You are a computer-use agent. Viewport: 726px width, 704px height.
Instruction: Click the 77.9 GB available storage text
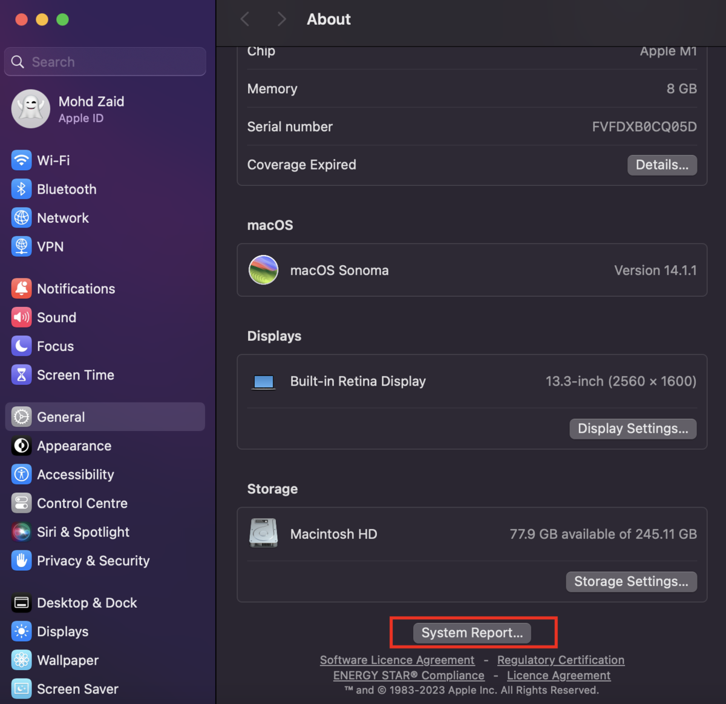tap(603, 534)
